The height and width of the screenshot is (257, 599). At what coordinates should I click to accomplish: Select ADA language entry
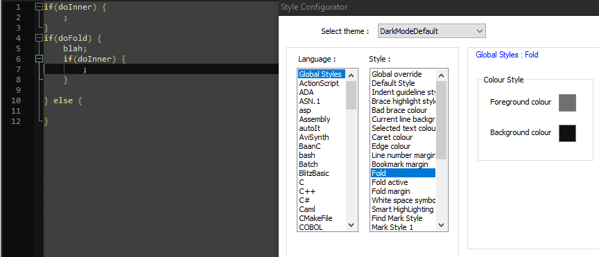pos(322,92)
